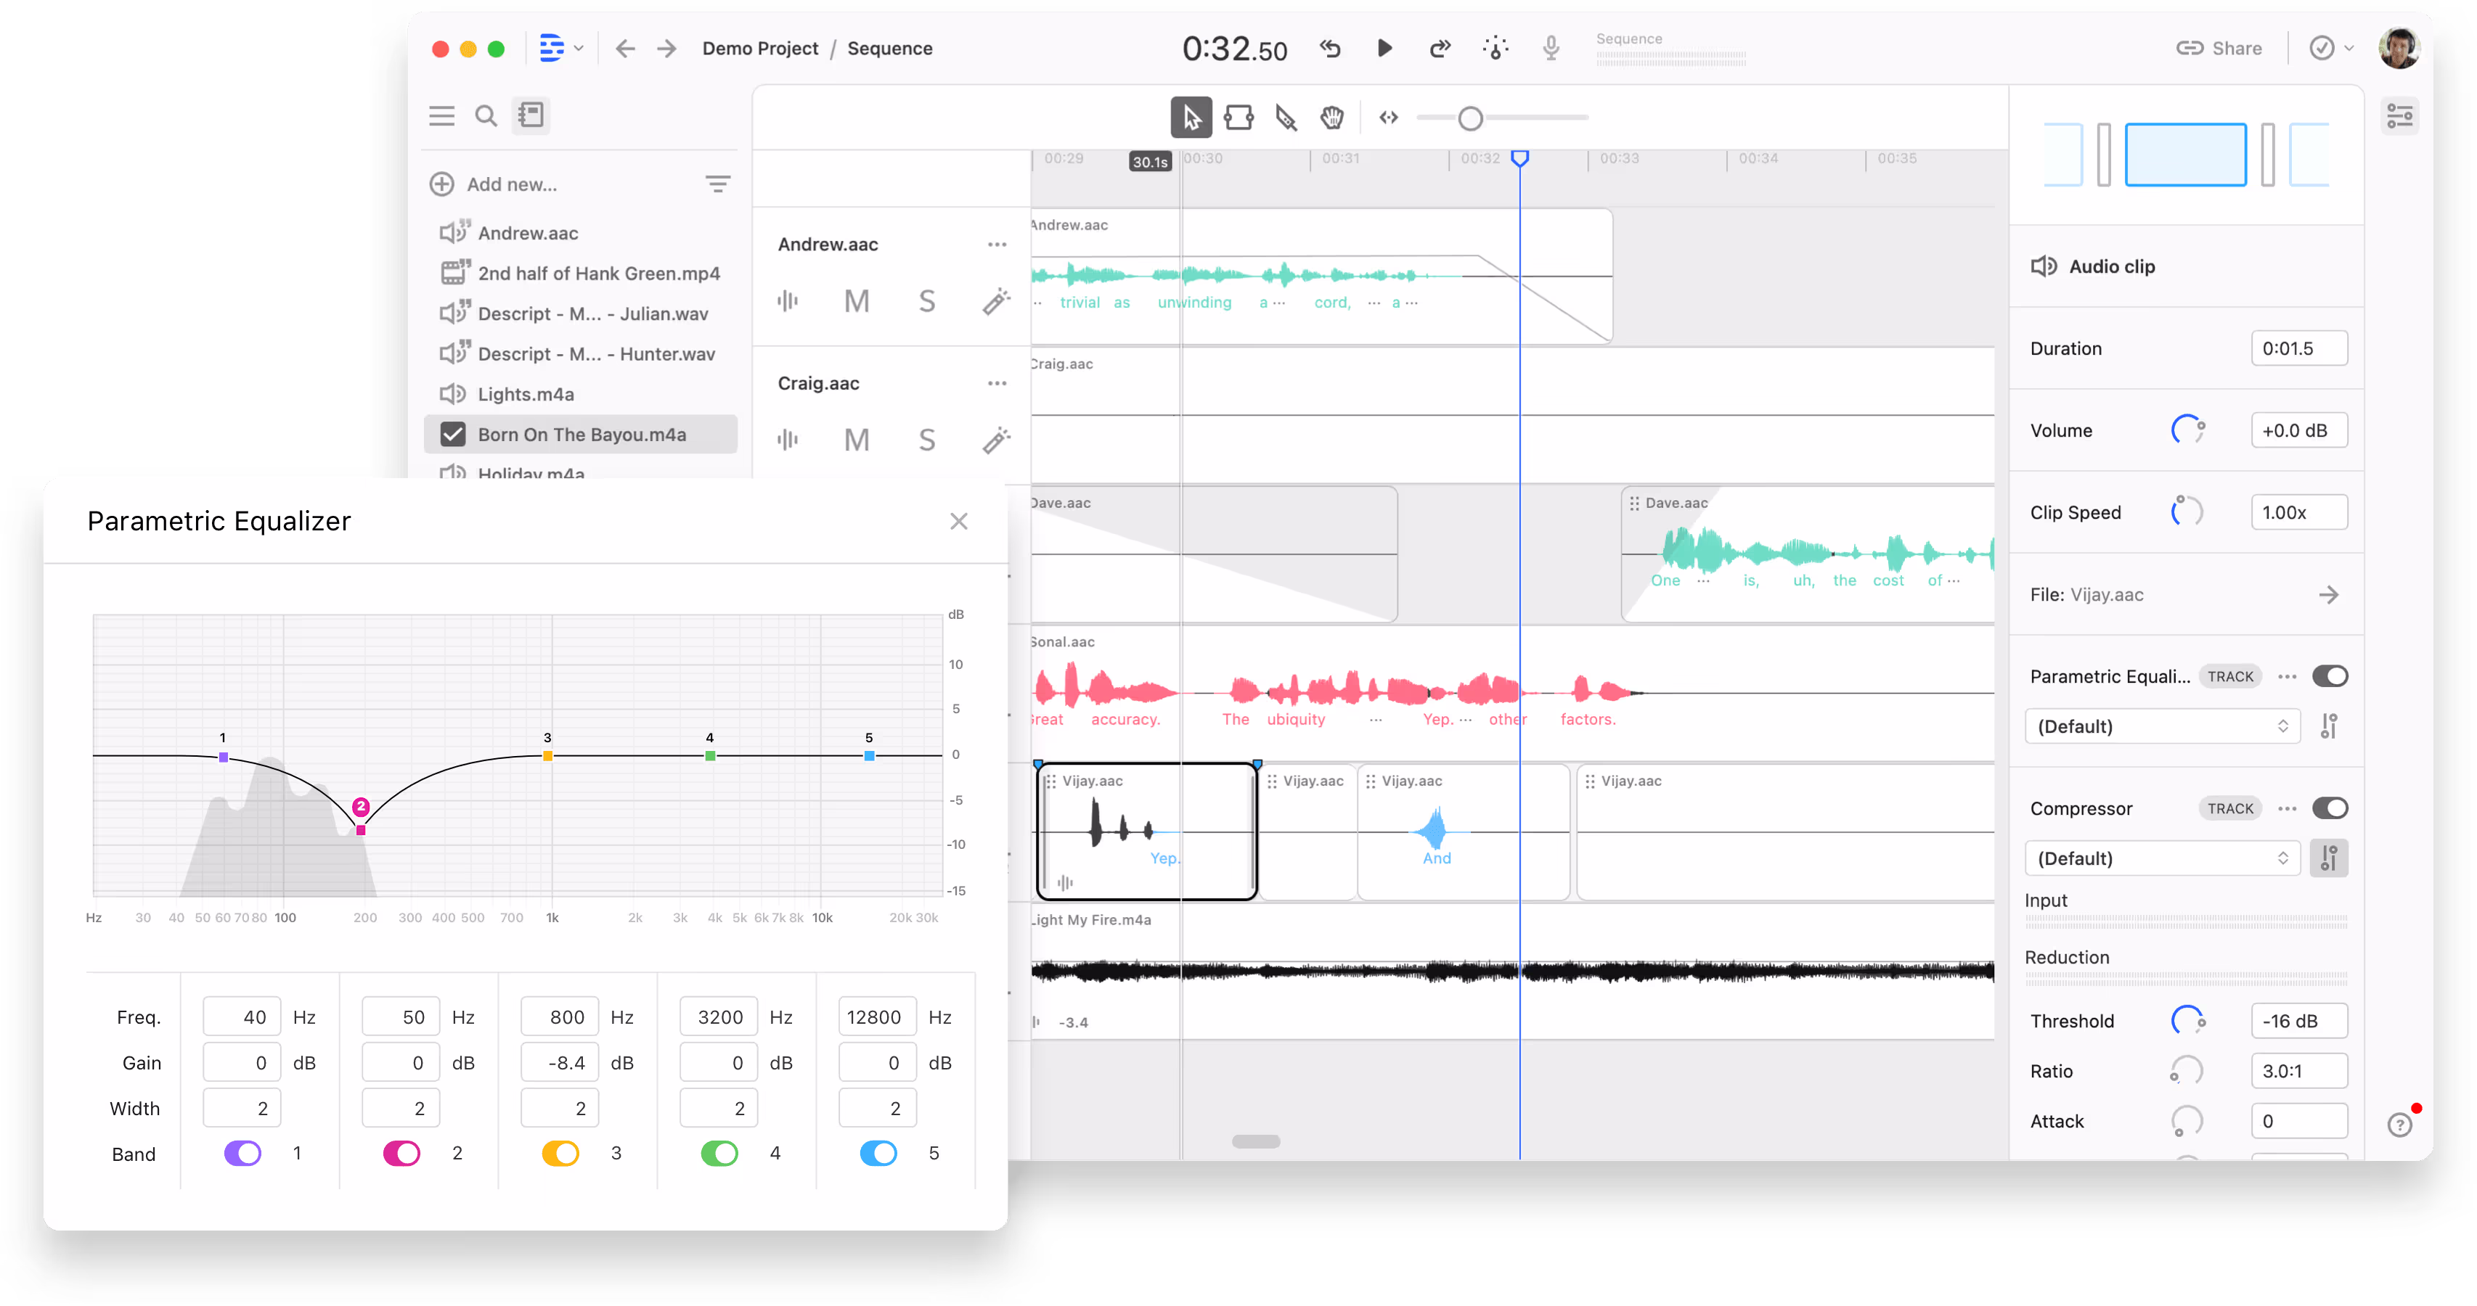Select the hand pan tool
Image resolution: width=2477 pixels, height=1306 pixels.
tap(1331, 118)
